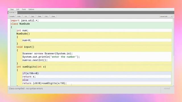182x102 pixels.
Task: Click the Close toolbar button
Action: [53, 16]
